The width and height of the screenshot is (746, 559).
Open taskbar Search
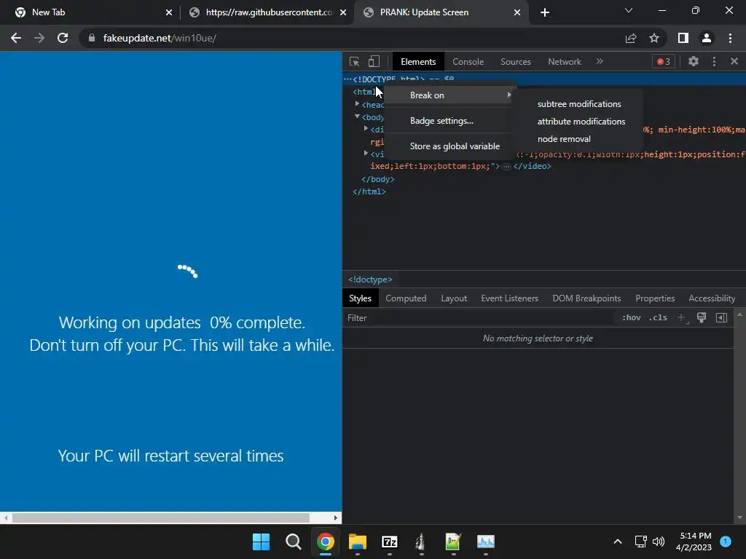click(x=293, y=542)
